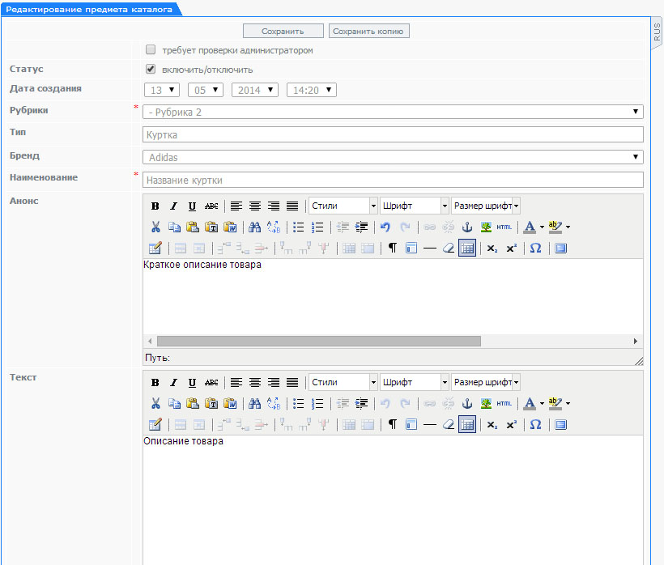The width and height of the screenshot is (664, 565).
Task: Click the 'Сохранить копию' button
Action: pos(369,31)
